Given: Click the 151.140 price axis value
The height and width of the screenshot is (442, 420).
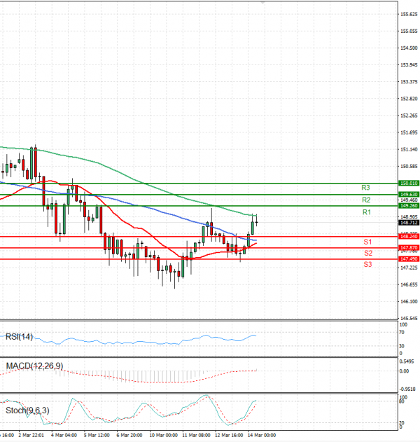Looking at the screenshot, I should (409, 149).
